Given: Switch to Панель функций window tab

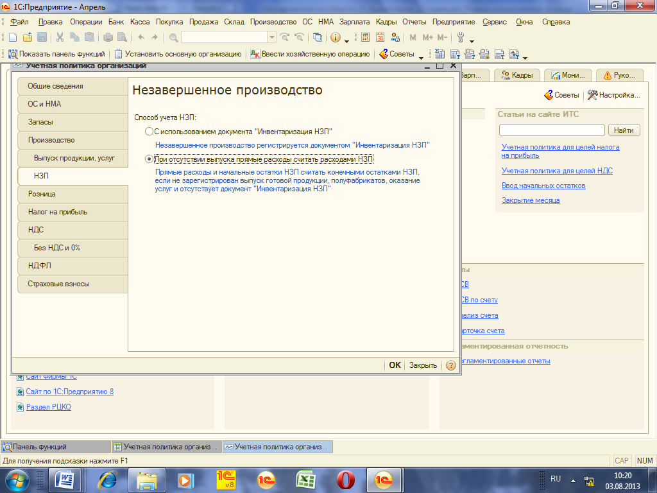Looking at the screenshot, I should [x=56, y=447].
